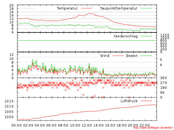Click the green line sample beside Boeen

[146, 56]
